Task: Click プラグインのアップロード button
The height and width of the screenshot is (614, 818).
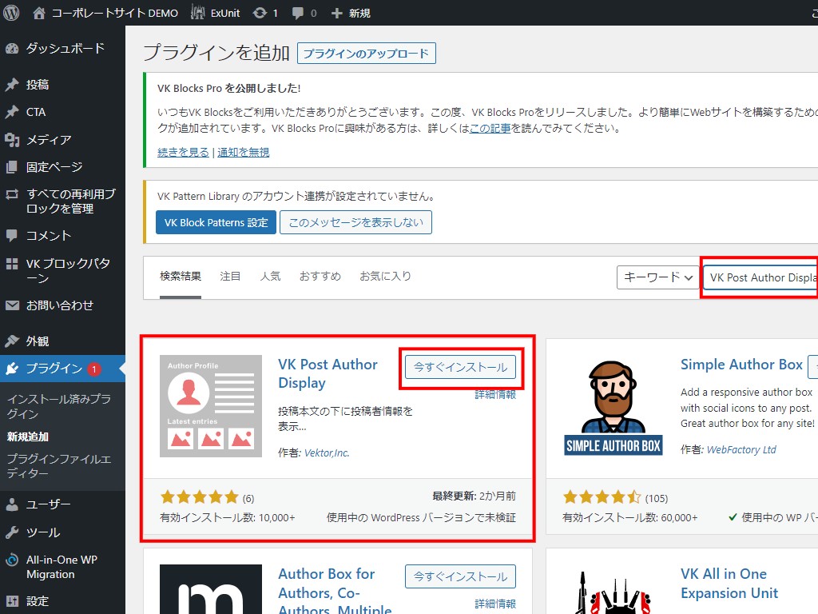Action: (366, 54)
